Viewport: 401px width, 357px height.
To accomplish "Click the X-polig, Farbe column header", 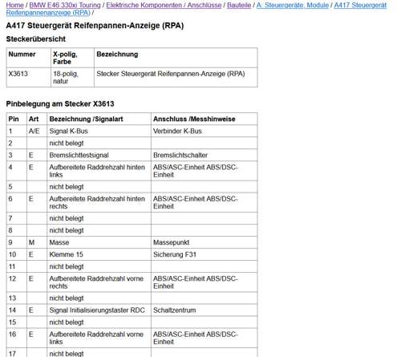I will tap(72, 58).
